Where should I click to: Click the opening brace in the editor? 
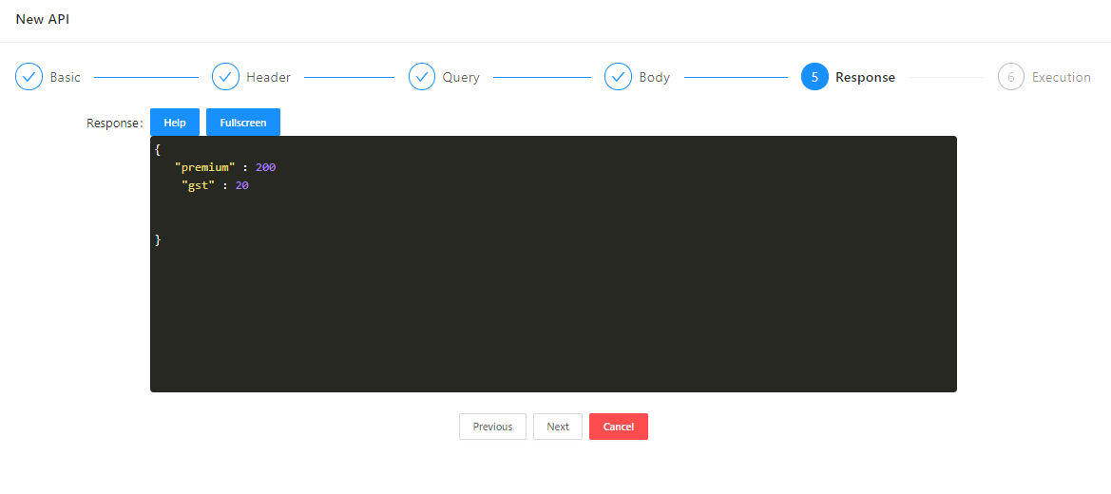(158, 149)
